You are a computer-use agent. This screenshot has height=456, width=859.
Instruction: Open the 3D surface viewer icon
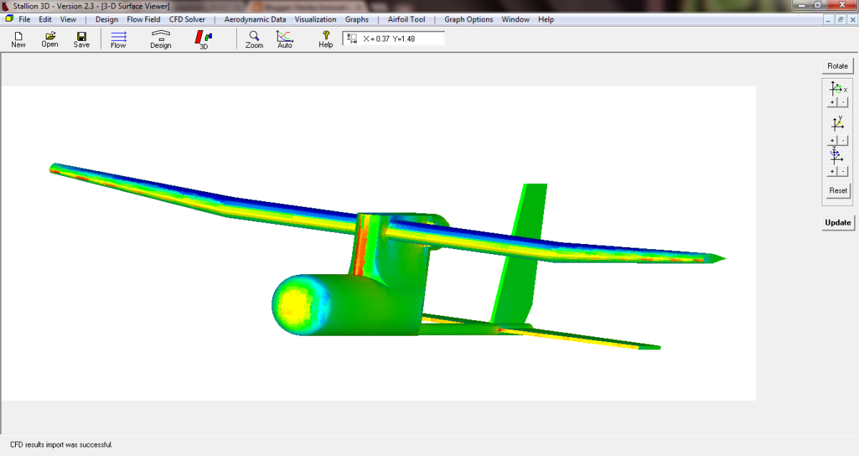point(203,37)
